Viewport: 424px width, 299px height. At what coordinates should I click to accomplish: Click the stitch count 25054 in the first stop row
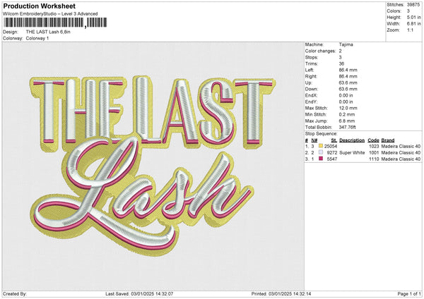[331, 146]
